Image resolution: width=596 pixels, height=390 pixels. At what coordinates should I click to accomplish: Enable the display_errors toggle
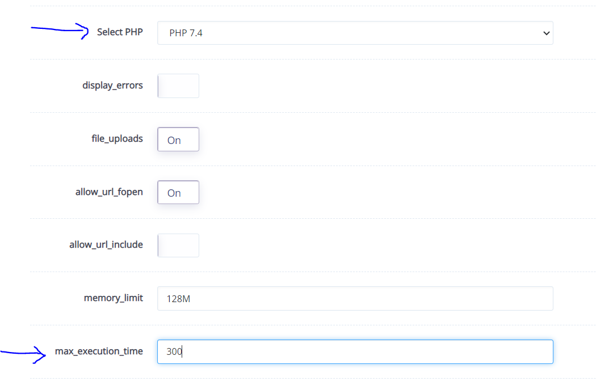click(178, 86)
